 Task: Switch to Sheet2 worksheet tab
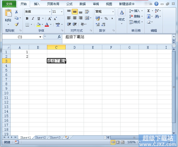(40, 137)
